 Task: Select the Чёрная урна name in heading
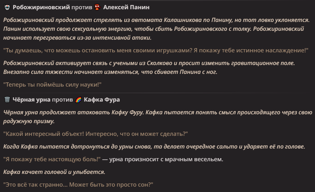click(31, 100)
